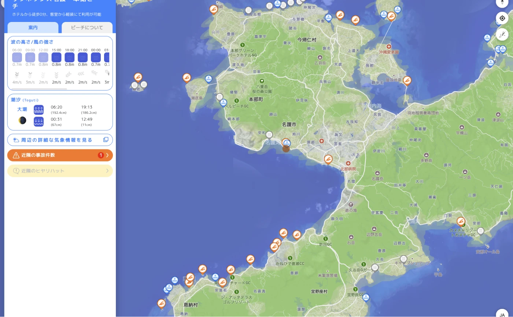Click the 名護市 map label

(x=289, y=124)
